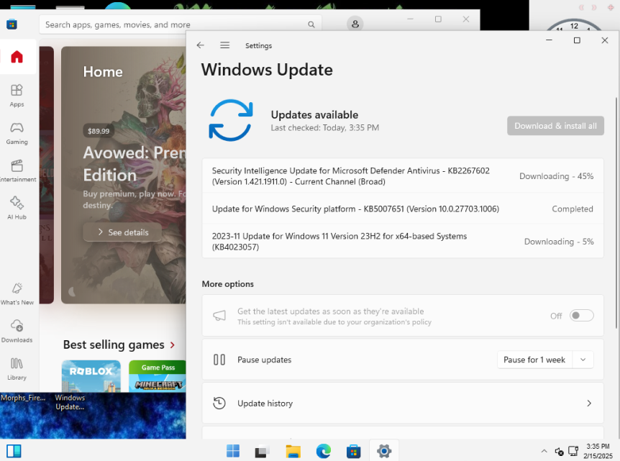Open Best selling games list chevron
This screenshot has height=461, width=620.
pyautogui.click(x=173, y=345)
